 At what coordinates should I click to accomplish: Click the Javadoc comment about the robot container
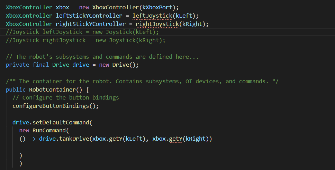pyautogui.click(x=142, y=81)
